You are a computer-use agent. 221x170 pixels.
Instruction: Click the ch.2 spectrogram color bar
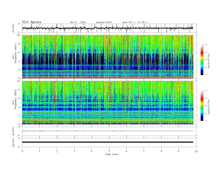point(202,106)
